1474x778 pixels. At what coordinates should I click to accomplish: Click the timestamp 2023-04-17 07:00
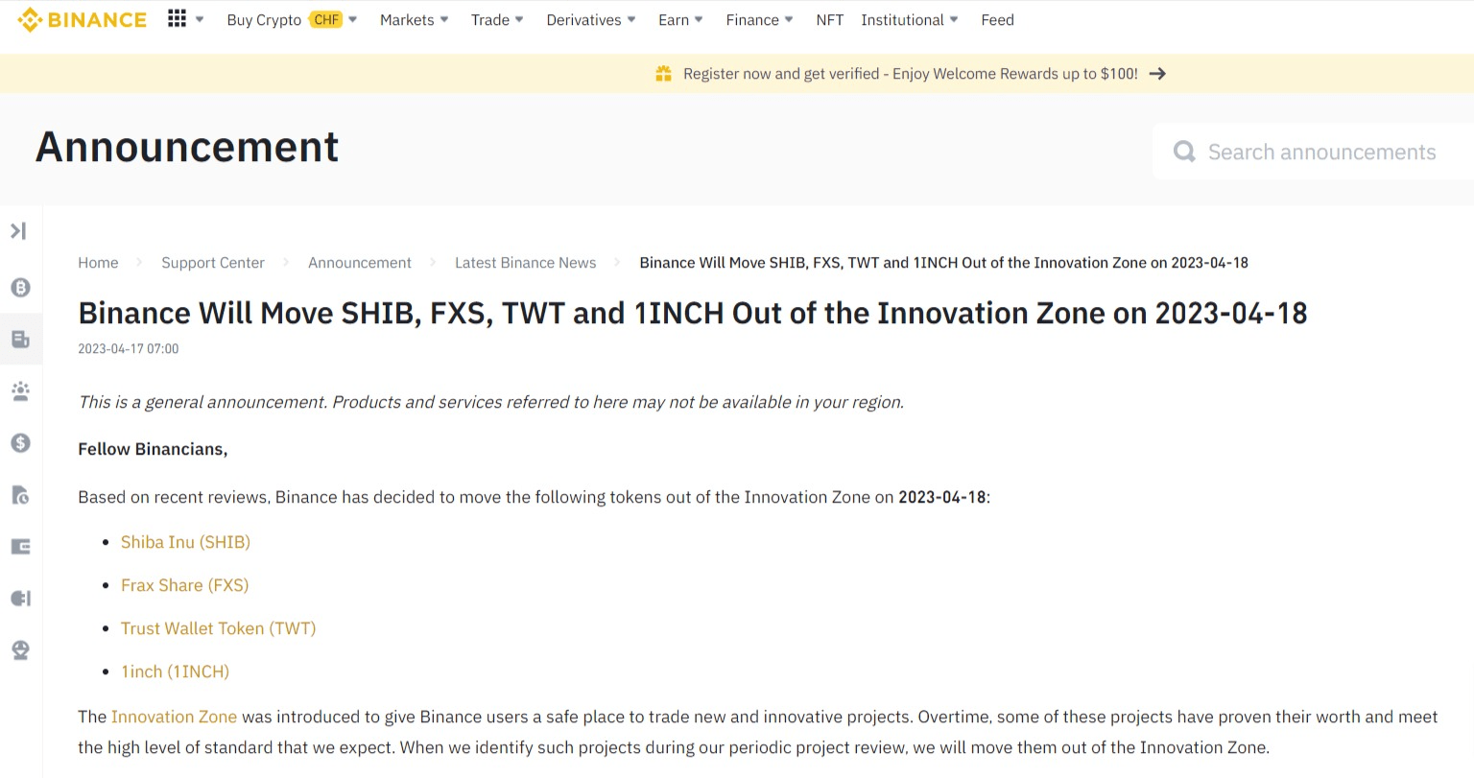coord(129,348)
